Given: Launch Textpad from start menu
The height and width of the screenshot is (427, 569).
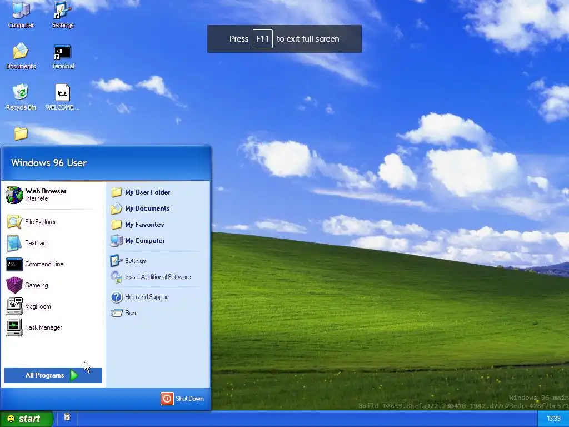Looking at the screenshot, I should coord(53,243).
